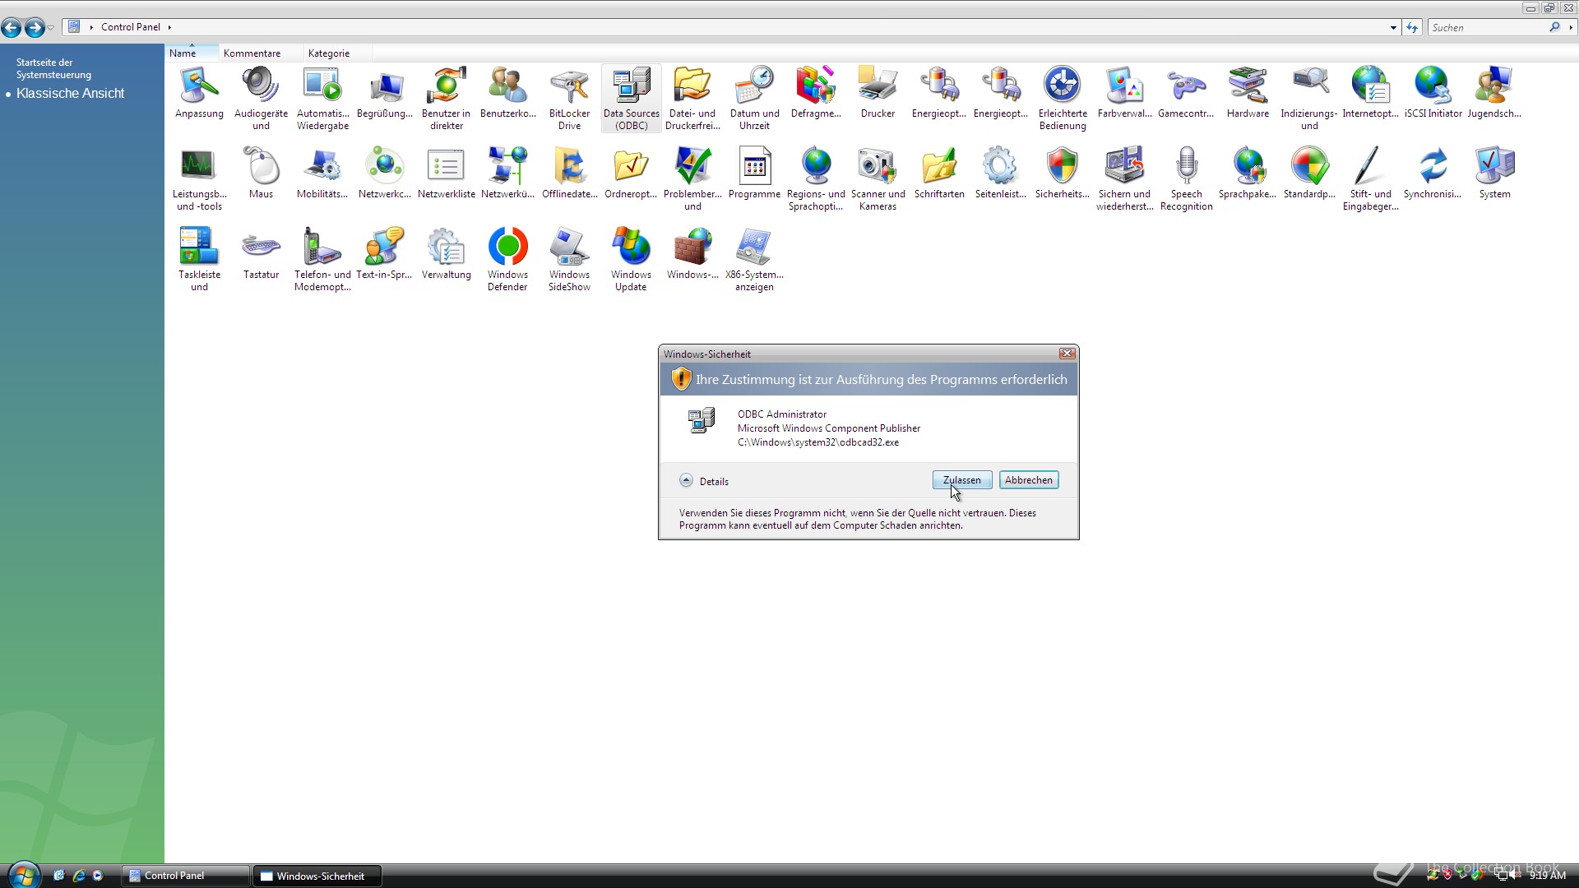Open Windows SideShow icon

[x=569, y=260]
